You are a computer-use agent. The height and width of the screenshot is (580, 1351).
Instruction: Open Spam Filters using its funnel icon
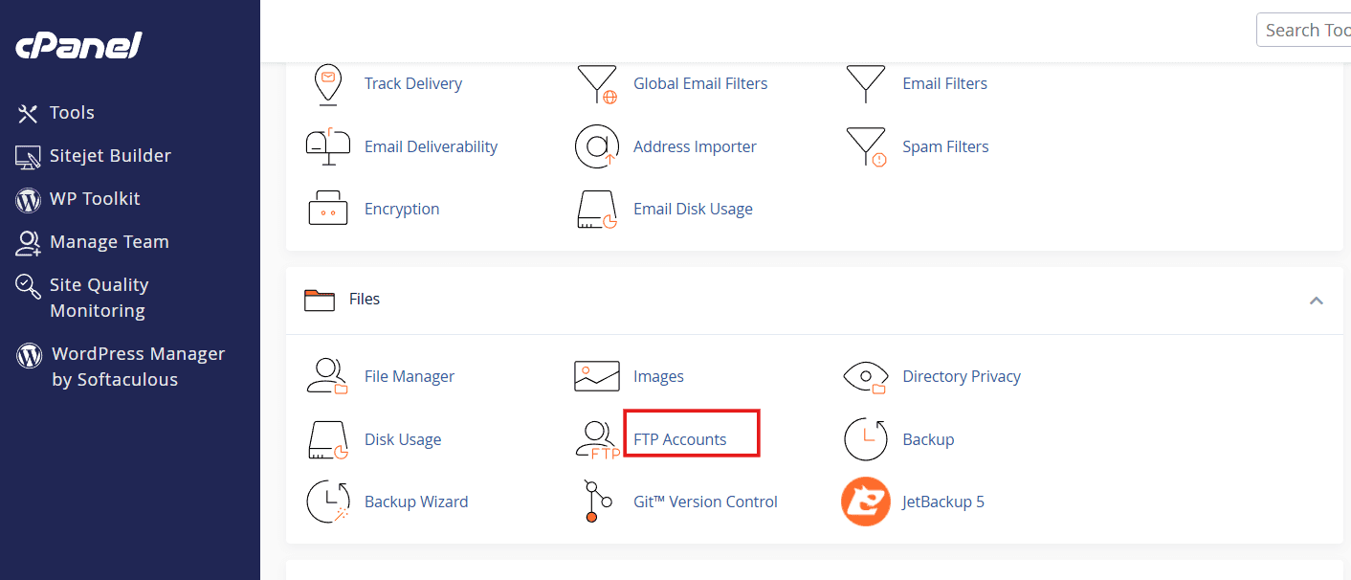coord(865,145)
